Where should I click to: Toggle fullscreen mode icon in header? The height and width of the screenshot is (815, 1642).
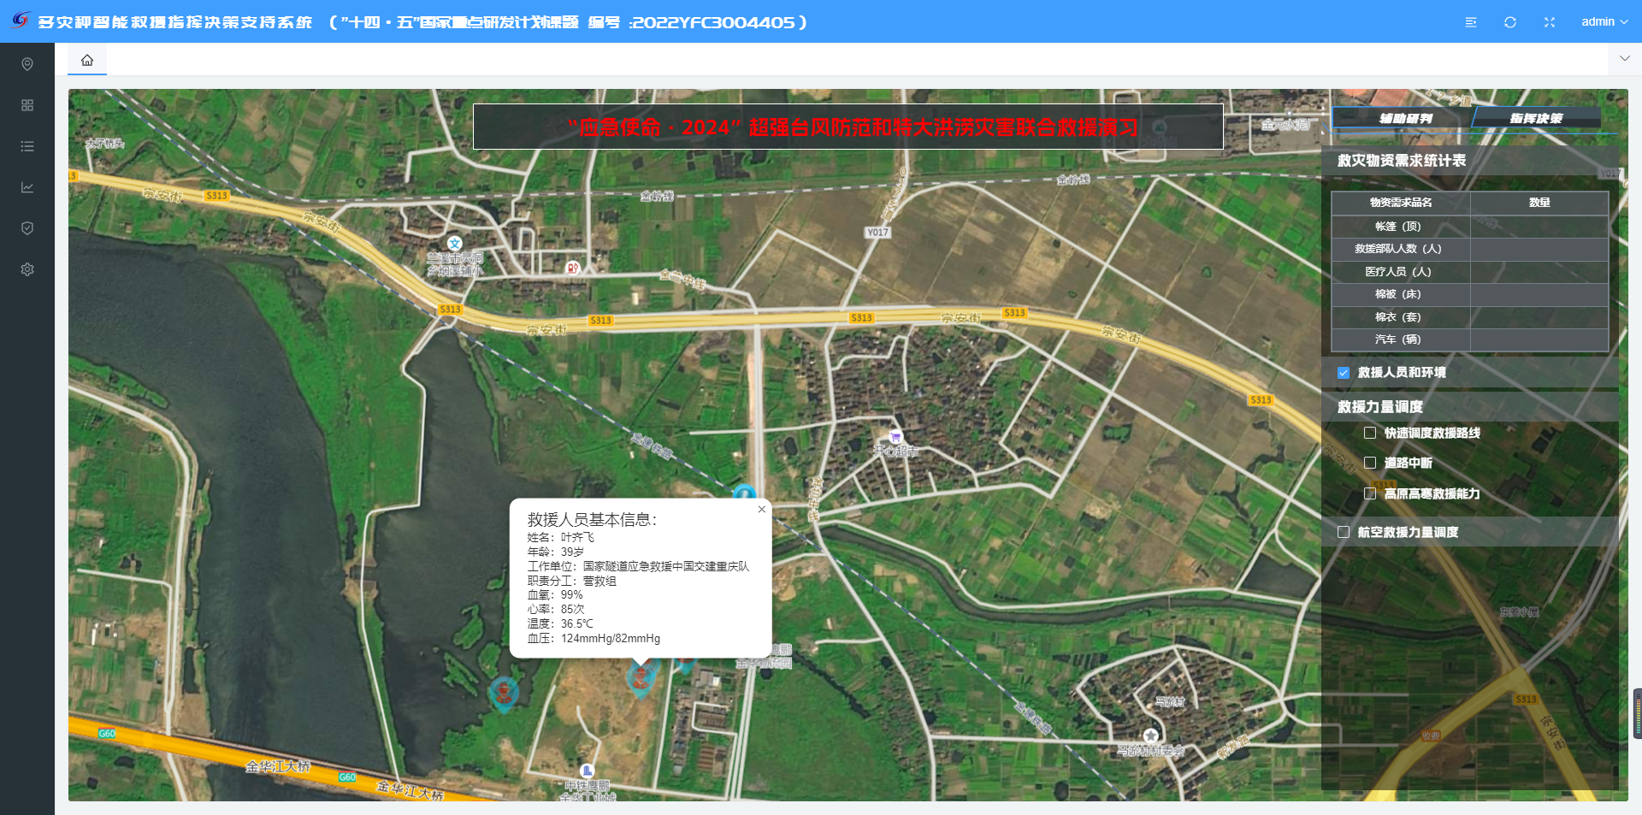point(1550,22)
